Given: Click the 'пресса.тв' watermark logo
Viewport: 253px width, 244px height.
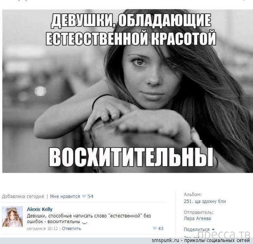Looking at the screenshot, I should click(224, 234).
